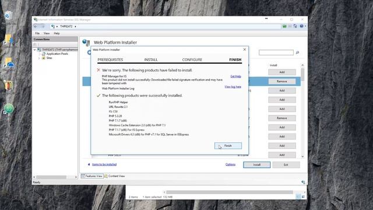The image size is (373, 210).
Task: Open the File menu
Action: click(x=37, y=33)
